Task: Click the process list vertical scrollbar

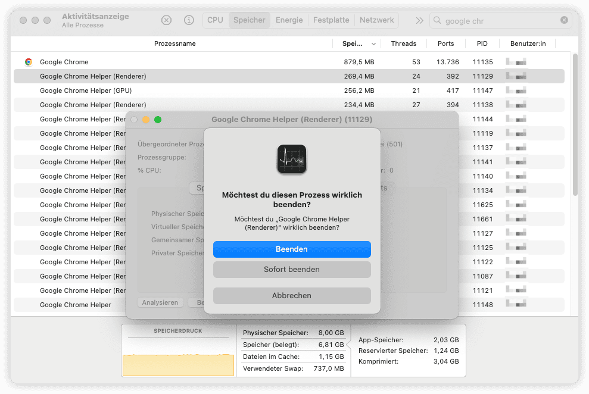Action: (575, 124)
